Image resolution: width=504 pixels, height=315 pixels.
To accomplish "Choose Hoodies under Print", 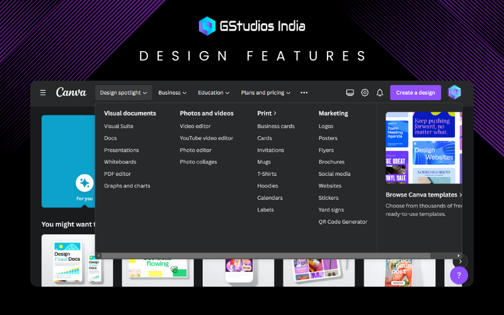I will (267, 186).
